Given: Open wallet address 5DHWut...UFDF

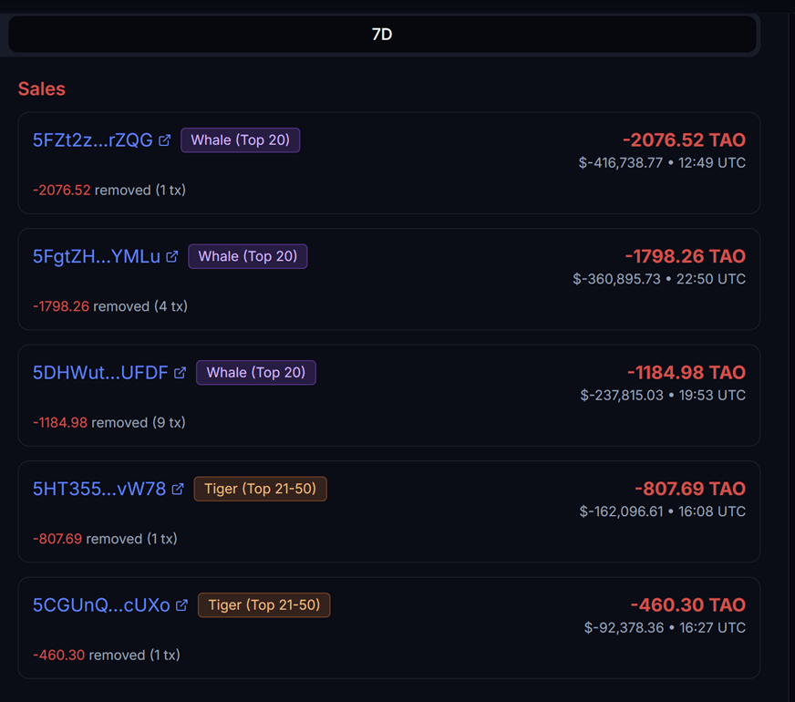Looking at the screenshot, I should point(100,373).
